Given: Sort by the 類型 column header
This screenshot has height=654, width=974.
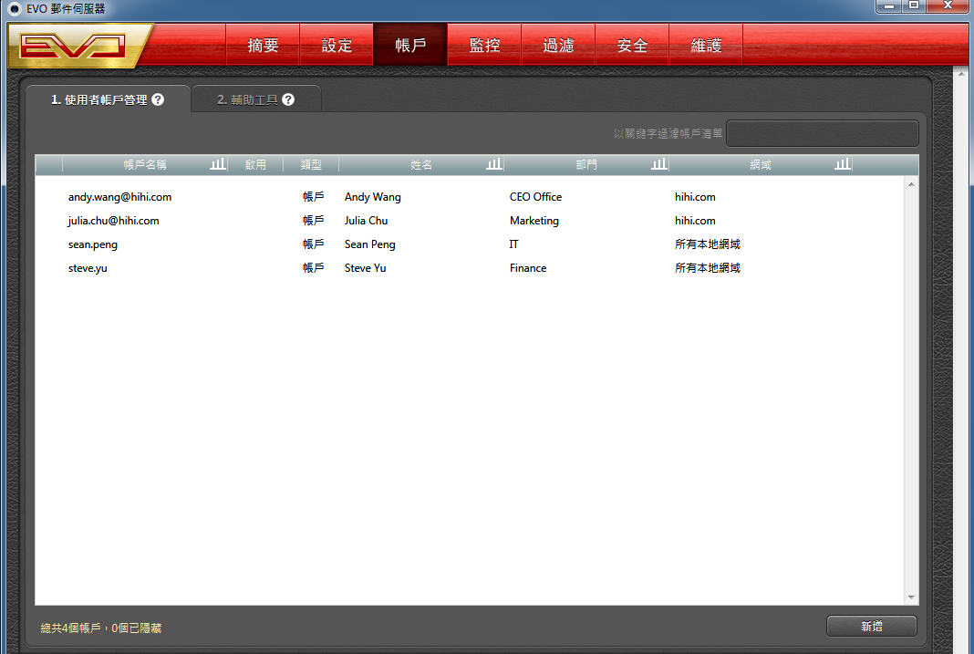Looking at the screenshot, I should click(x=311, y=165).
